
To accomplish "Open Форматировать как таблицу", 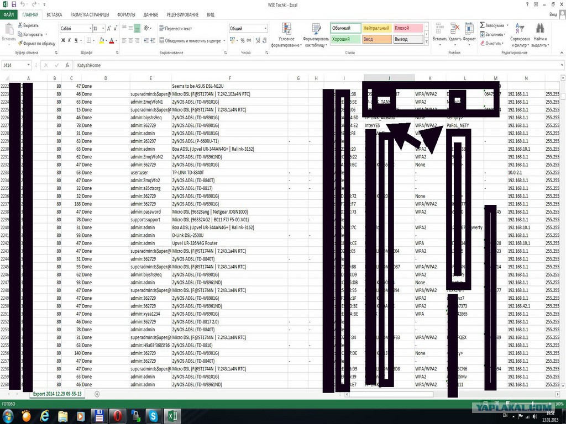I will (x=316, y=35).
